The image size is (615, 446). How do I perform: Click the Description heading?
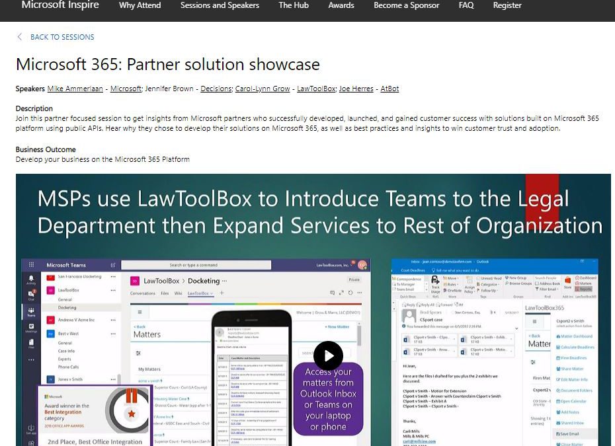point(34,108)
